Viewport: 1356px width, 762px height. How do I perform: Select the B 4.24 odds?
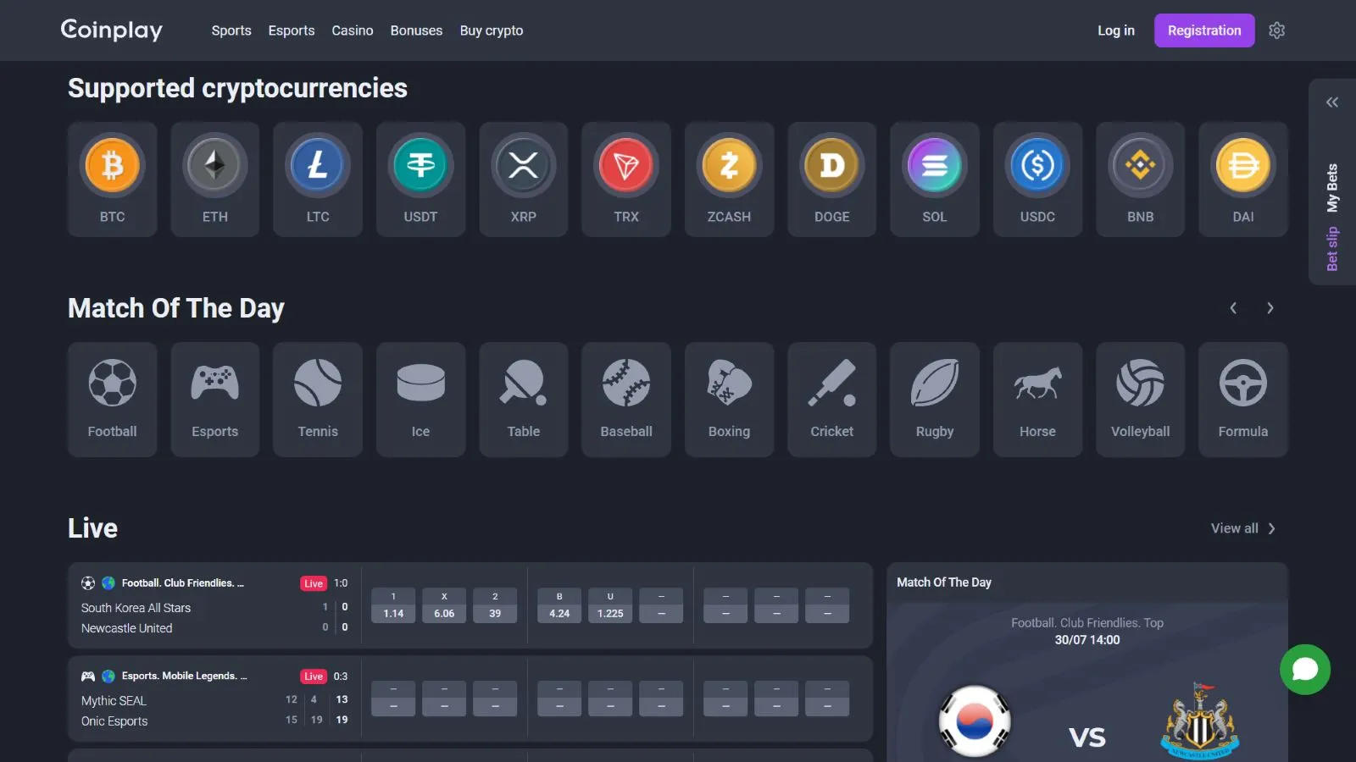click(x=559, y=605)
